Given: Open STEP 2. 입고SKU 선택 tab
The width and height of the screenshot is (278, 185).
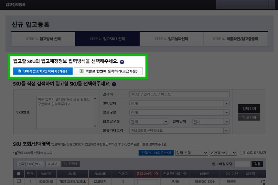Looking at the screenshot, I should coord(107,39).
